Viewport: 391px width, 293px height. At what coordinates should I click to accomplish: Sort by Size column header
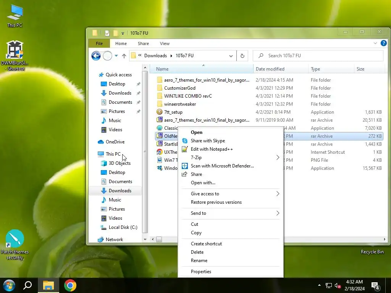coord(369,69)
